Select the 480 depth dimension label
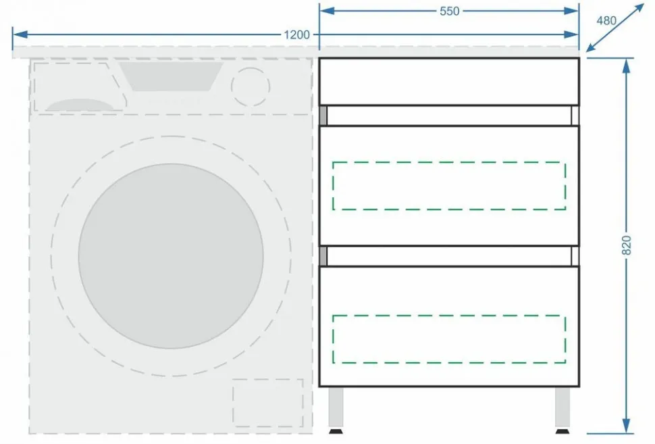The image size is (655, 444). tap(606, 21)
